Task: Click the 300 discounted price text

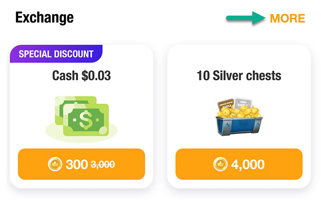Action: [77, 164]
